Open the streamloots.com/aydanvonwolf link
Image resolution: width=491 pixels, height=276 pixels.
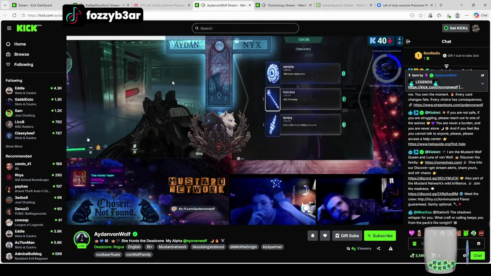point(448,105)
